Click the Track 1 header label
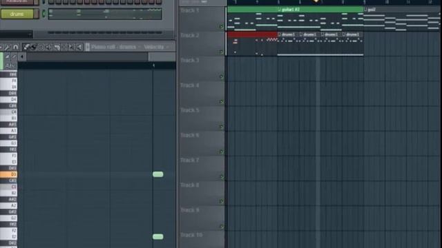Image resolution: width=442 pixels, height=248 pixels. click(190, 11)
